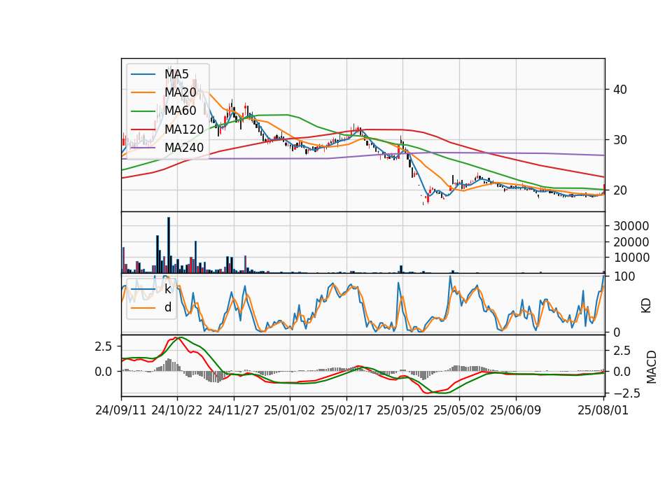Viewport: 672px width, 483px height.
Task: Click the MA60 legend label
Action: point(181,111)
